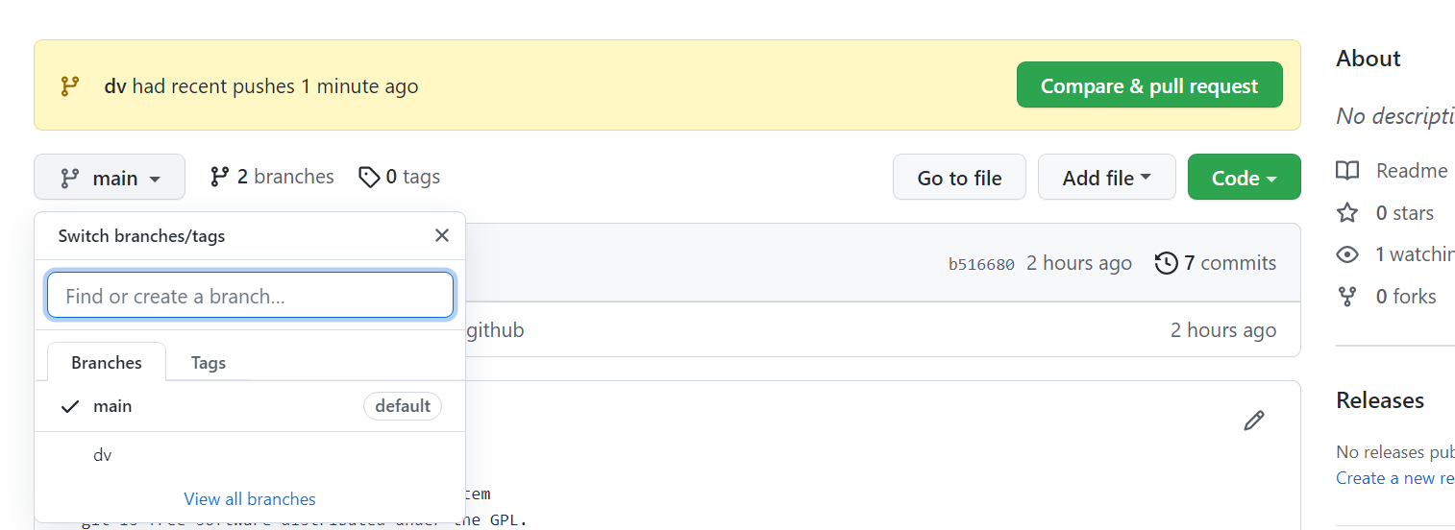Switch to the dv branch
Image resolution: width=1455 pixels, height=530 pixels.
[250, 455]
